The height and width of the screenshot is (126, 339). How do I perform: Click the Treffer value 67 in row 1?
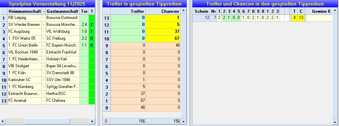128,101
